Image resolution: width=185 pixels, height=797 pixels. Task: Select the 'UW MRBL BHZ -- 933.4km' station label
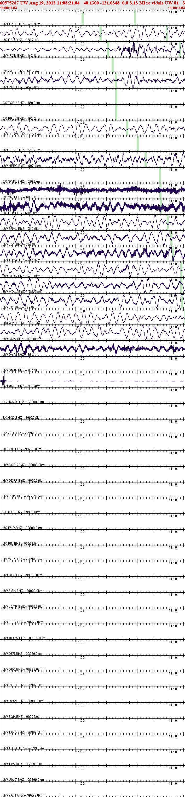[x=21, y=386]
